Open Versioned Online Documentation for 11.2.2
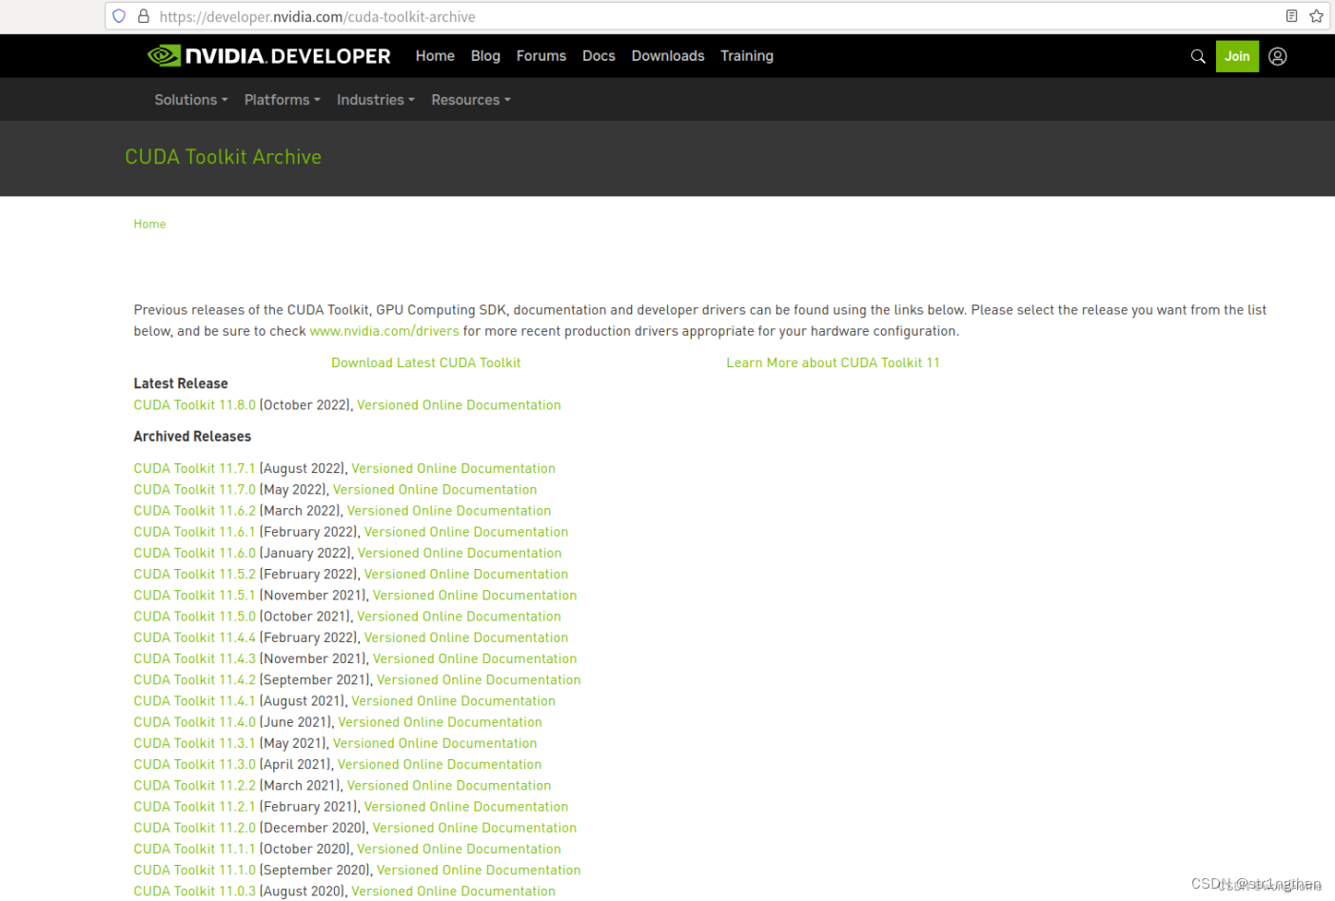This screenshot has width=1335, height=901. point(449,786)
